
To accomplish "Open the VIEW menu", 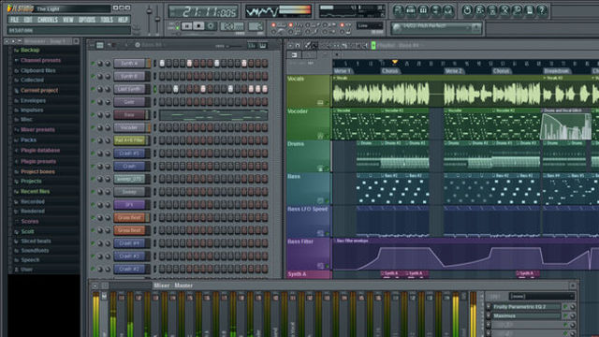I will (67, 20).
